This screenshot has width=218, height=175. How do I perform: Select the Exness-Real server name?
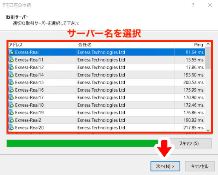pyautogui.click(x=27, y=52)
